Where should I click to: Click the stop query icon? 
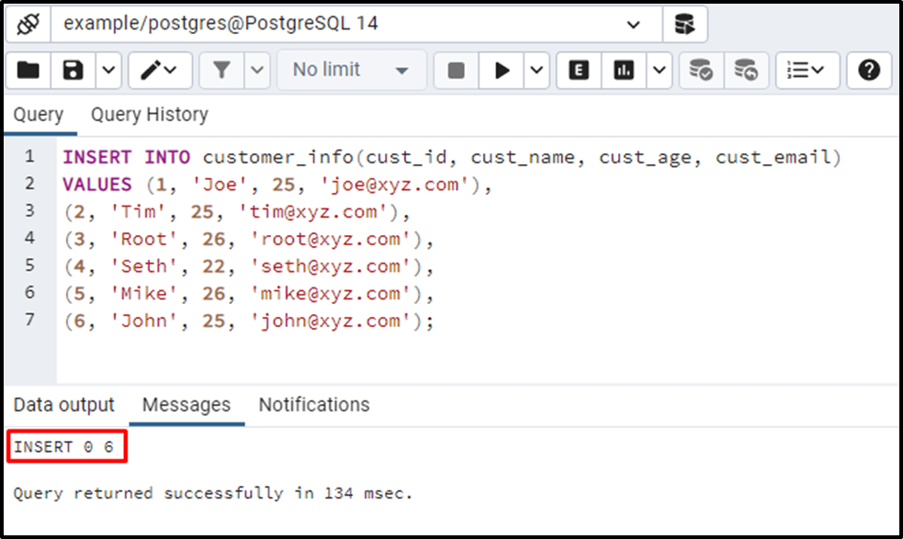pyautogui.click(x=455, y=70)
